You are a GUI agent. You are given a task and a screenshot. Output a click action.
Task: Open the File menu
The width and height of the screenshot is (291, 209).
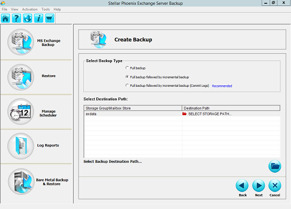(5, 9)
